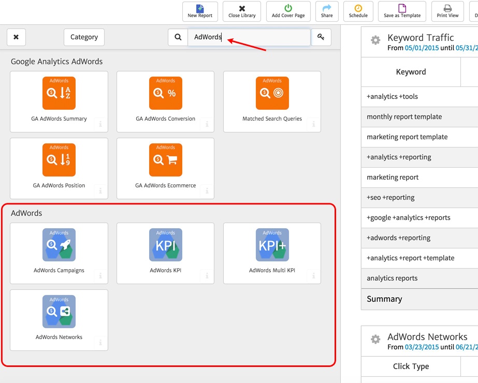478x383 pixels.
Task: Select the AdWords KPI widget icon
Action: click(x=165, y=245)
